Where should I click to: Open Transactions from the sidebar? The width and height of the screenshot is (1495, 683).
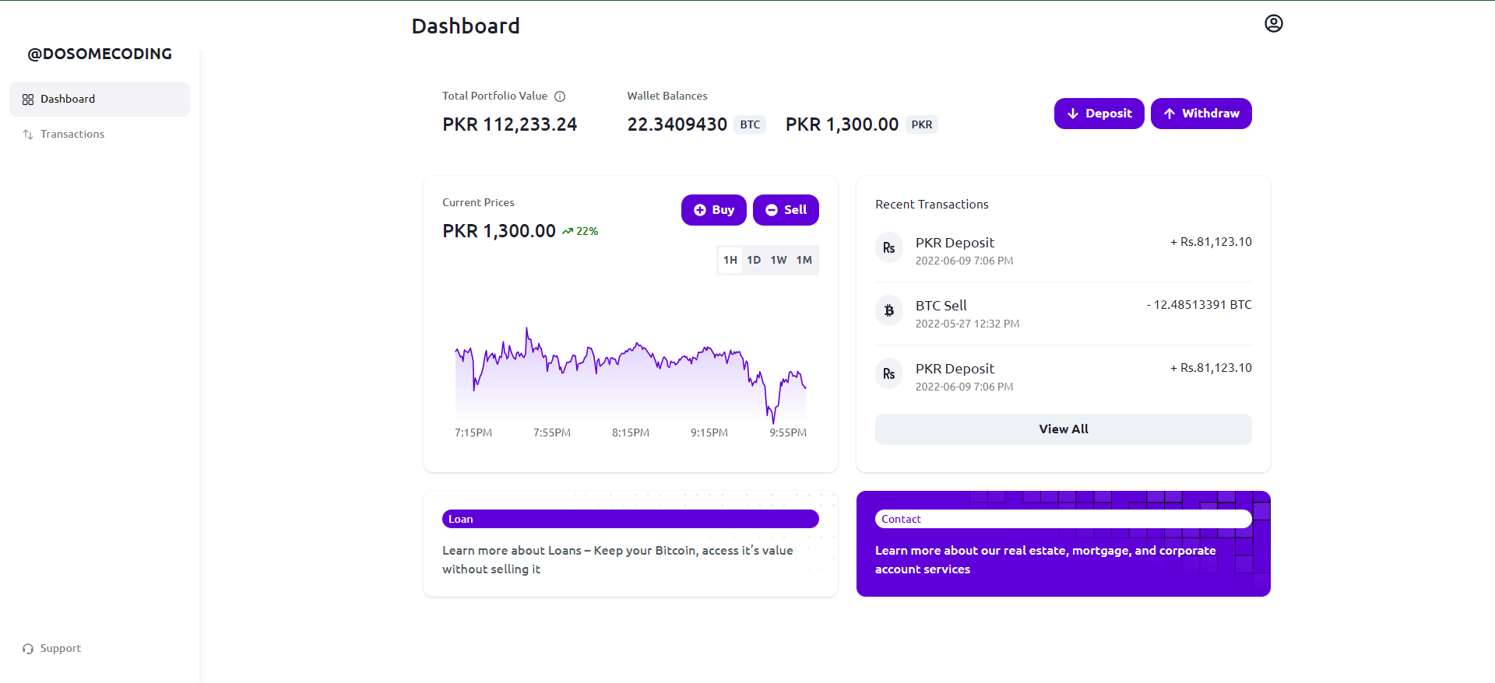pyautogui.click(x=72, y=135)
